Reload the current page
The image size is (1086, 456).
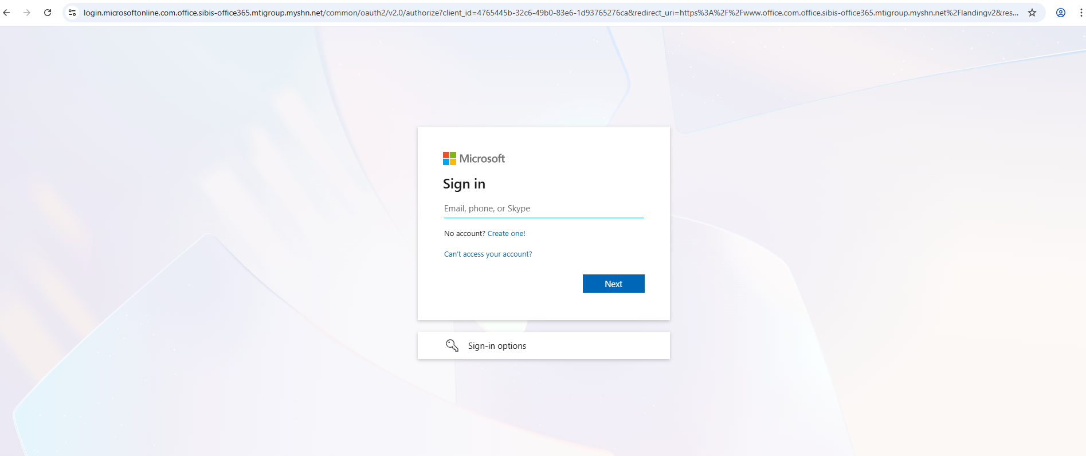point(48,13)
